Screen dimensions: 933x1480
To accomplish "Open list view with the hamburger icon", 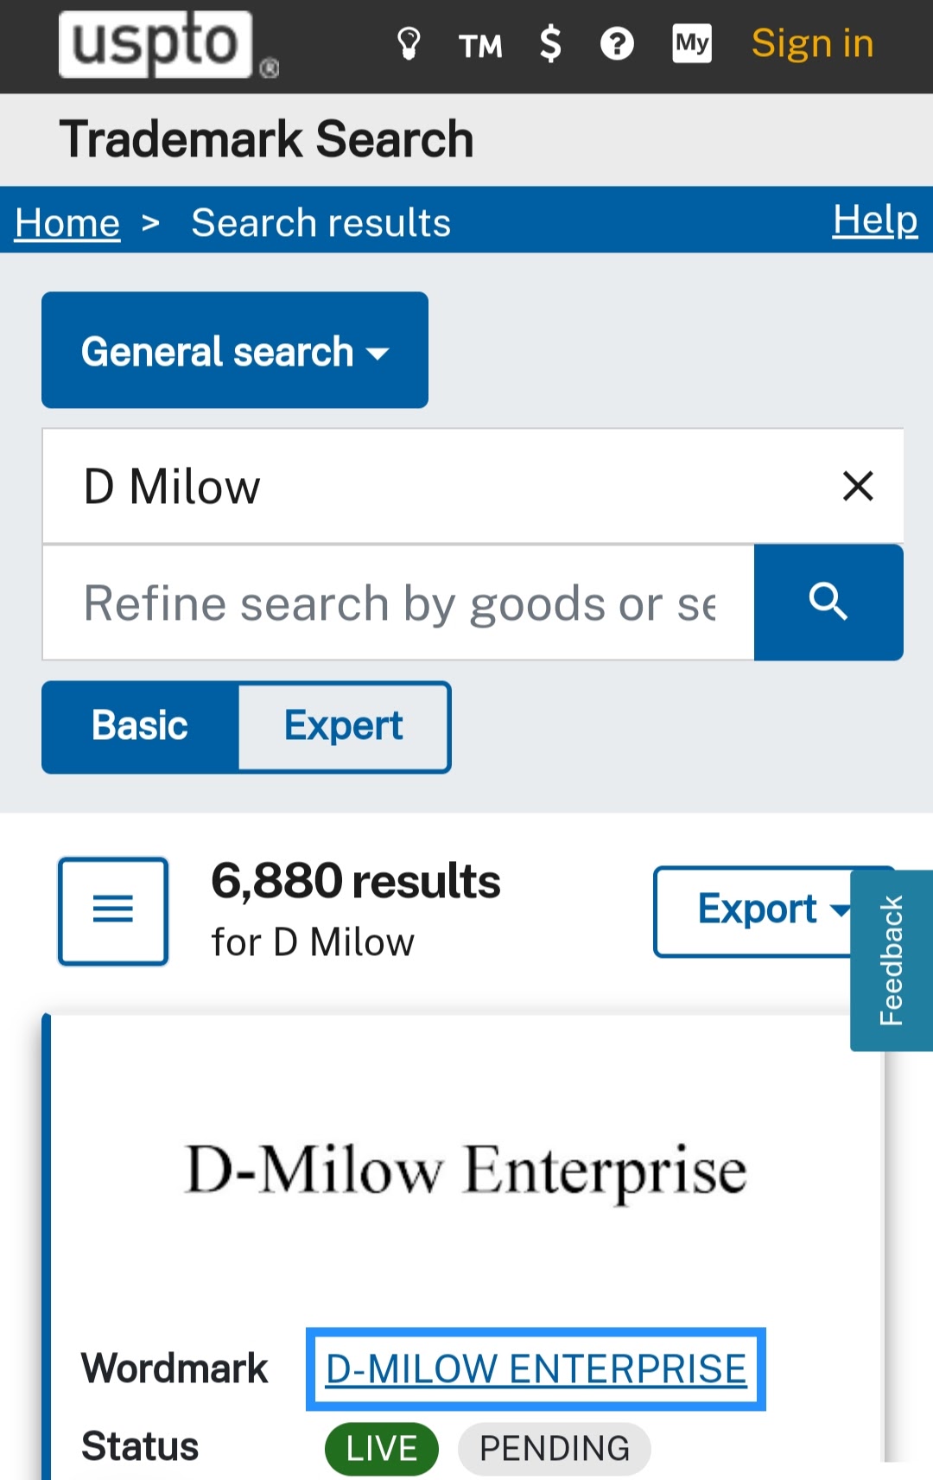I will (x=113, y=910).
